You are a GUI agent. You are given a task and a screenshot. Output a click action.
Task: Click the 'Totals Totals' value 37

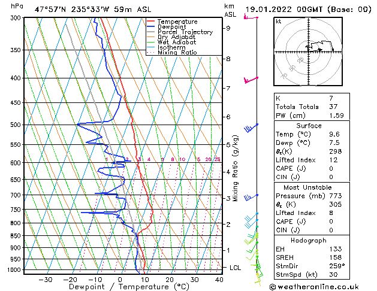(x=333, y=107)
